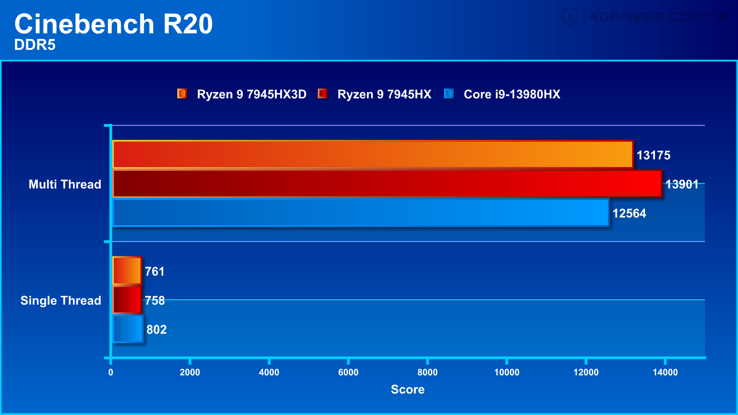Viewport: 738px width, 415px height.
Task: Click the 802 score value
Action: pyautogui.click(x=156, y=330)
